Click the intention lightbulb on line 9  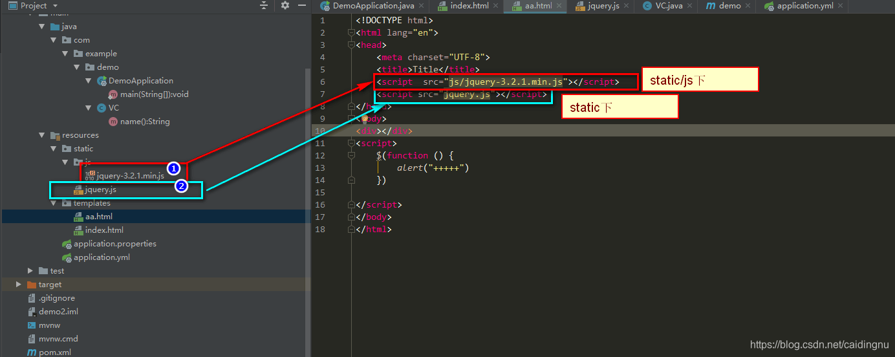(364, 119)
